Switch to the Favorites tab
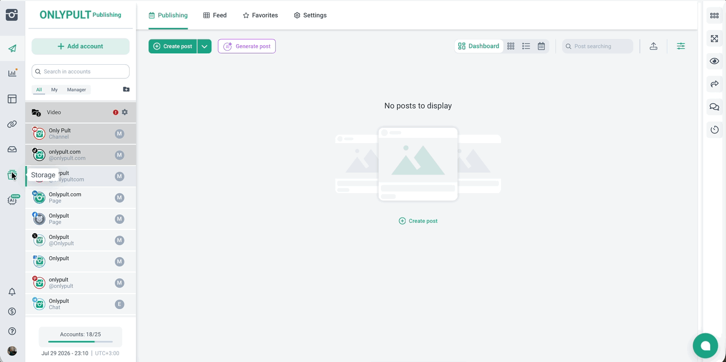 pyautogui.click(x=260, y=15)
